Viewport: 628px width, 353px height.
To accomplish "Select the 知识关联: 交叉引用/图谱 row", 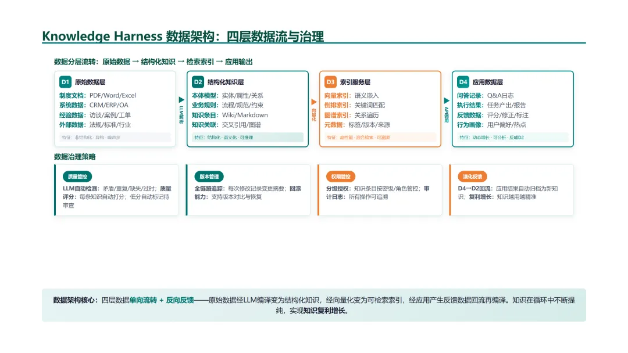I will (x=226, y=125).
